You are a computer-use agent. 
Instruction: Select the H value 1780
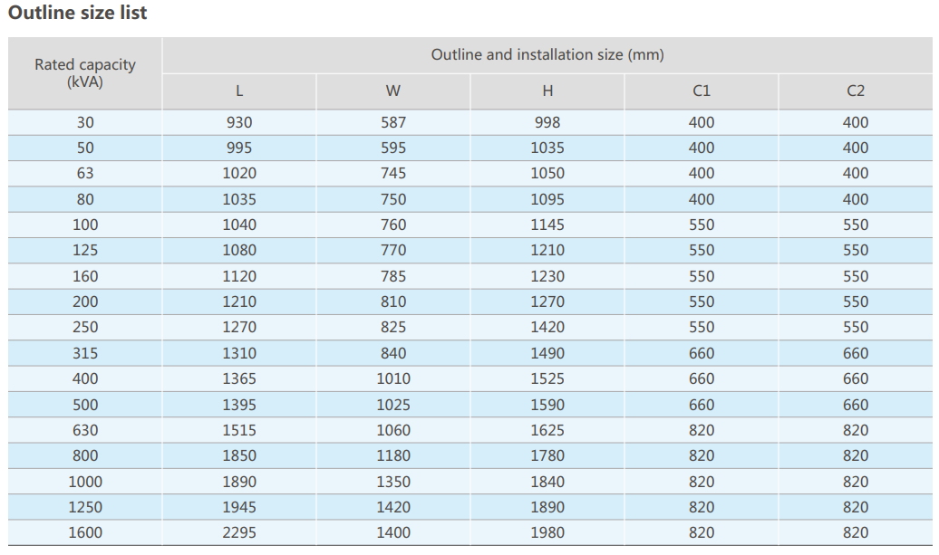click(x=547, y=455)
